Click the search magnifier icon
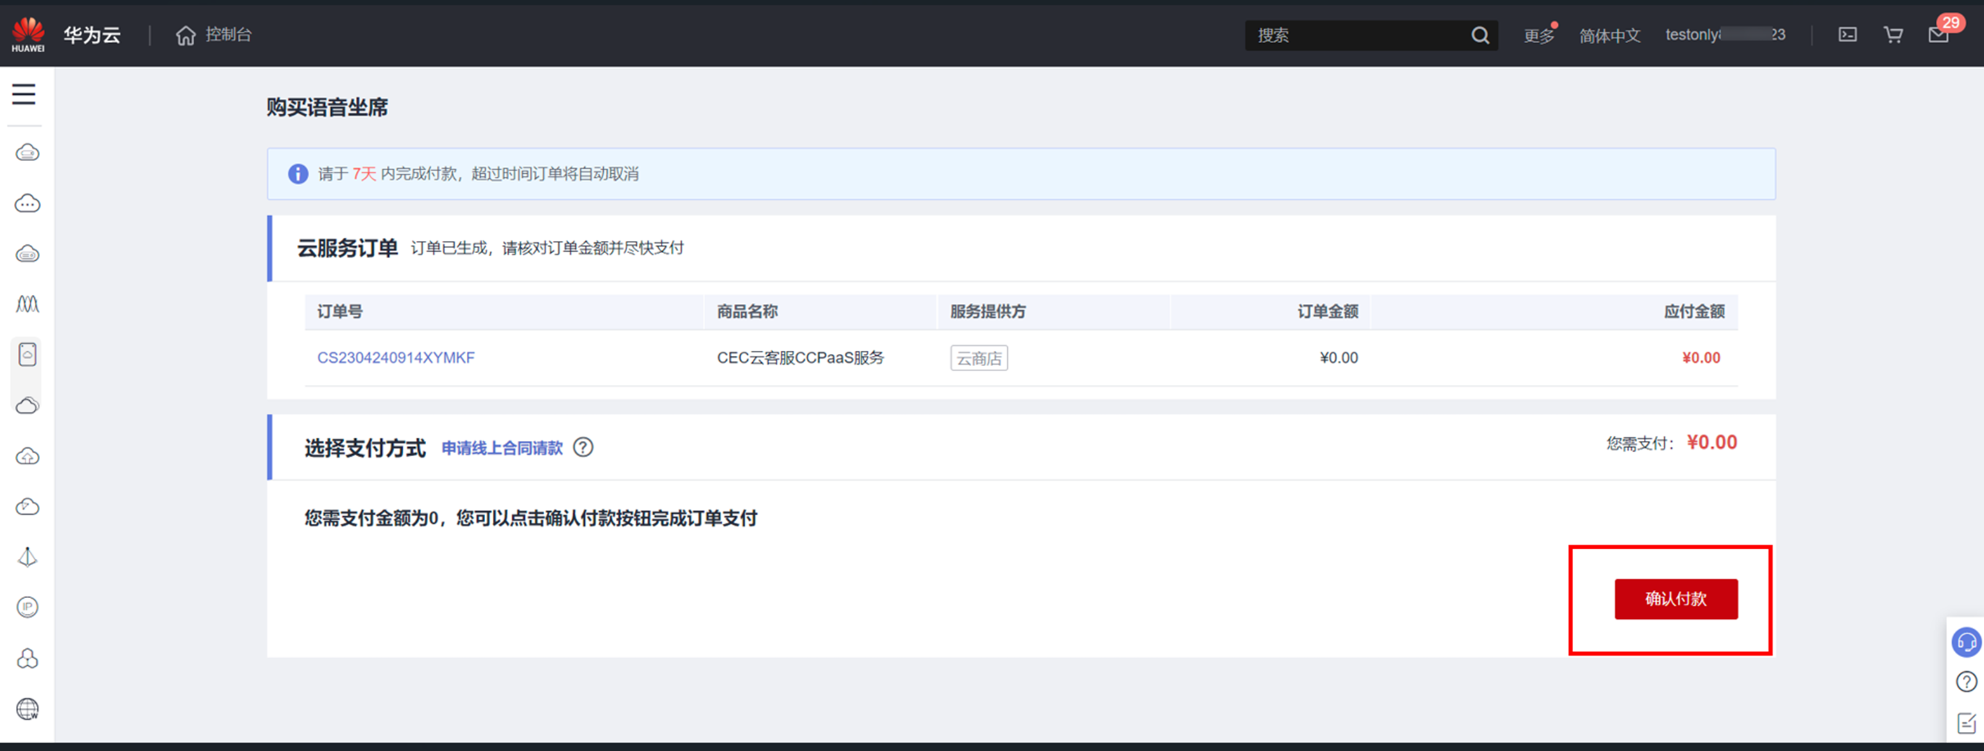Screen dimensions: 1984x751 pyautogui.click(x=1480, y=36)
